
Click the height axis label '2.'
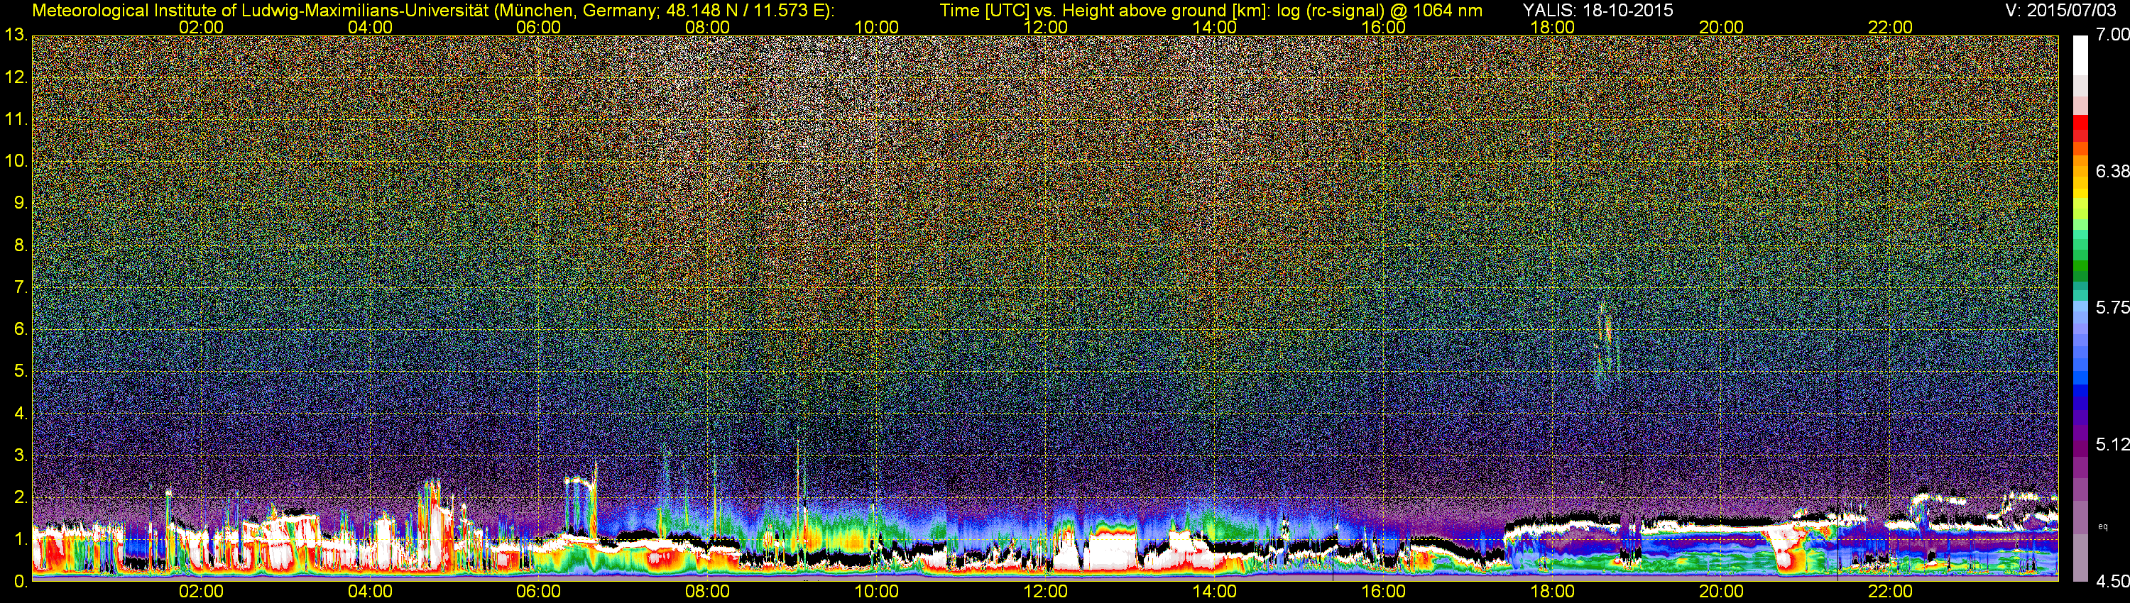coord(21,497)
